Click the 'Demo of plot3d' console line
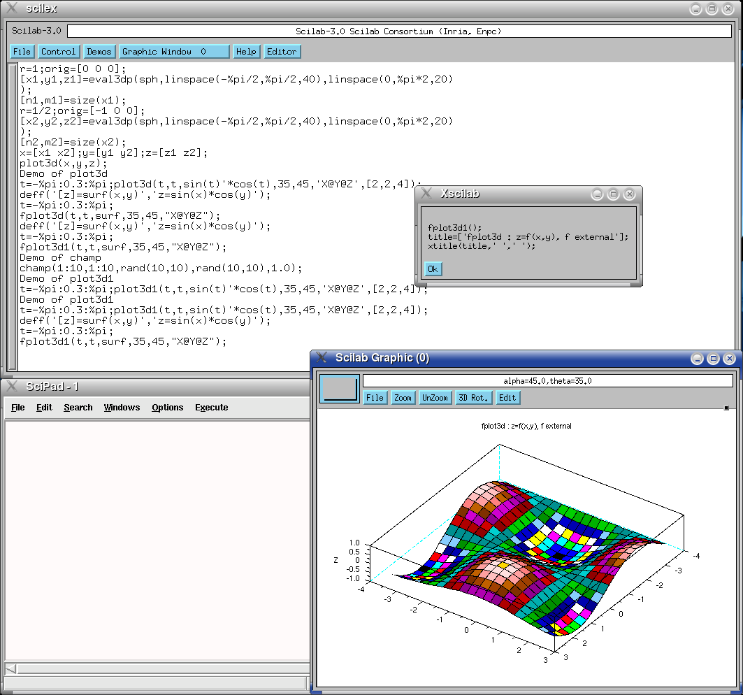This screenshot has width=743, height=695. pos(64,174)
